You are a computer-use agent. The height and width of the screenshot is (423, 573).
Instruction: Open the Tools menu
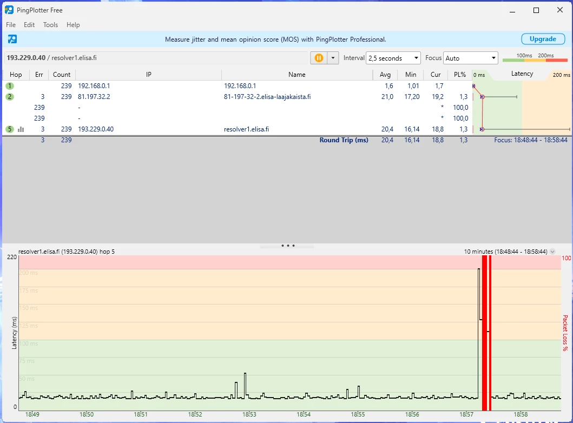(50, 25)
